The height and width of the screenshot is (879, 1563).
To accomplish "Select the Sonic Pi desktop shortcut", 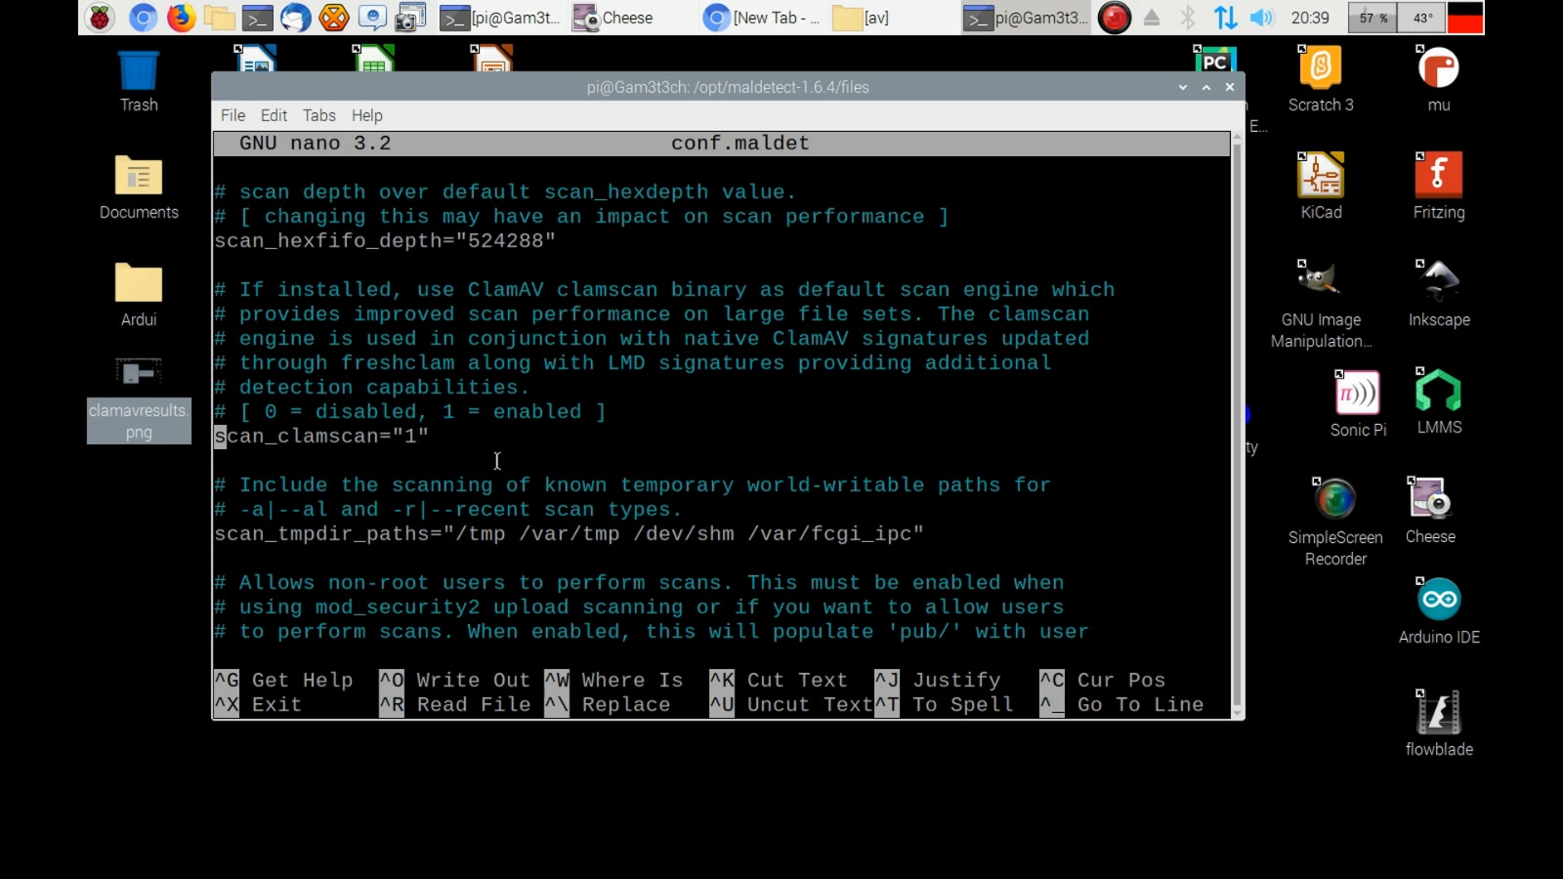I will pyautogui.click(x=1358, y=403).
